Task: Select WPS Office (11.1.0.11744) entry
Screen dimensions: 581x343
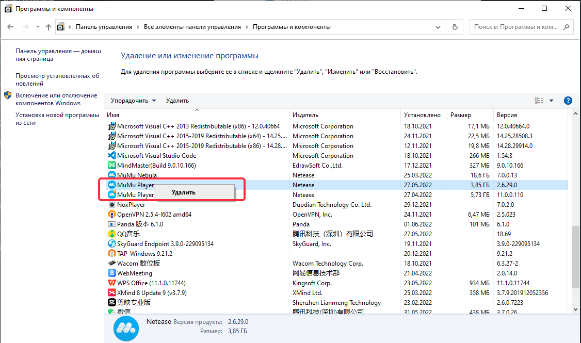Action: click(151, 283)
